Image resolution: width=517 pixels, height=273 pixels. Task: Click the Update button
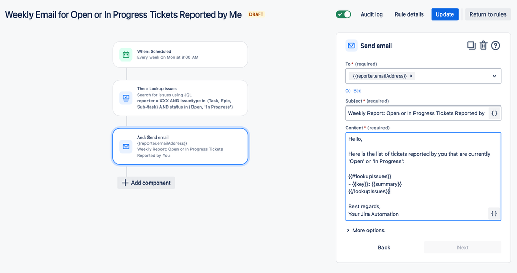point(445,14)
